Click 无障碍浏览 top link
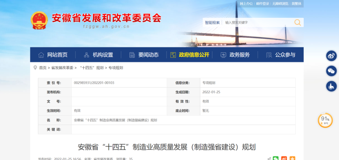The image size is (339, 160). [x=280, y=4]
